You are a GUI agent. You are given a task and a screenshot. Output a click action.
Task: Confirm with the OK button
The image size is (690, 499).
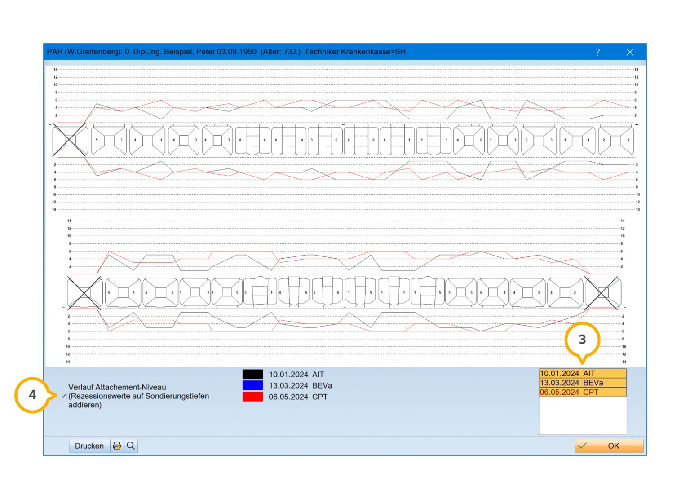(x=609, y=446)
